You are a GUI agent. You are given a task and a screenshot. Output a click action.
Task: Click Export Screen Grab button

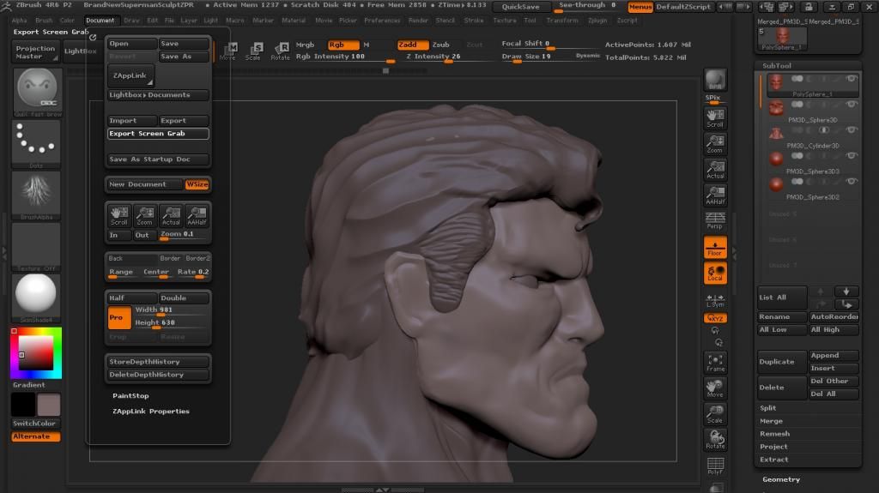[x=158, y=134]
